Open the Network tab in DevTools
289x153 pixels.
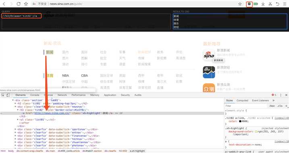tap(62, 95)
